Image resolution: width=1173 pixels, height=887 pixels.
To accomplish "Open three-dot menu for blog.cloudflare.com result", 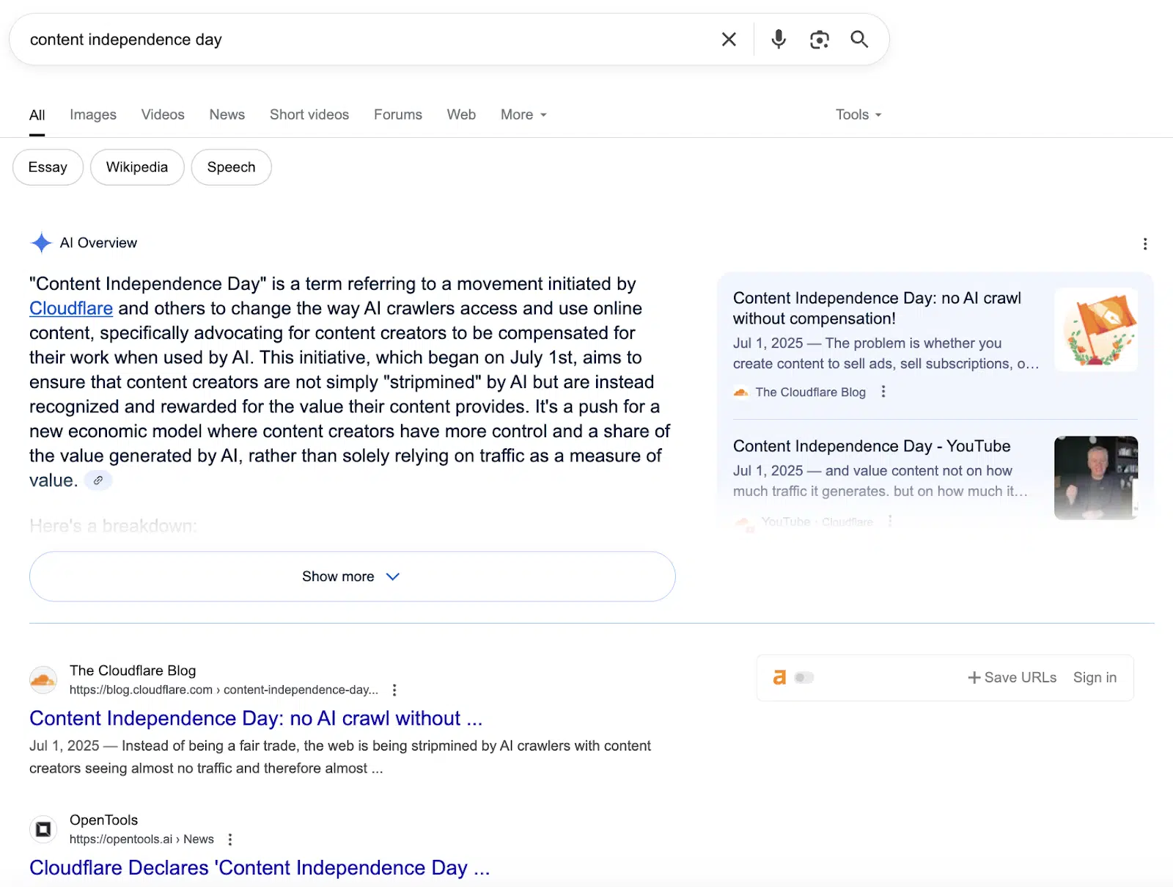I will point(394,690).
